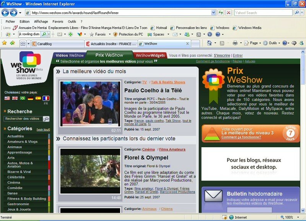Switch to the Actualités Insolite tab
This screenshot has height=221, width=306.
(111, 44)
